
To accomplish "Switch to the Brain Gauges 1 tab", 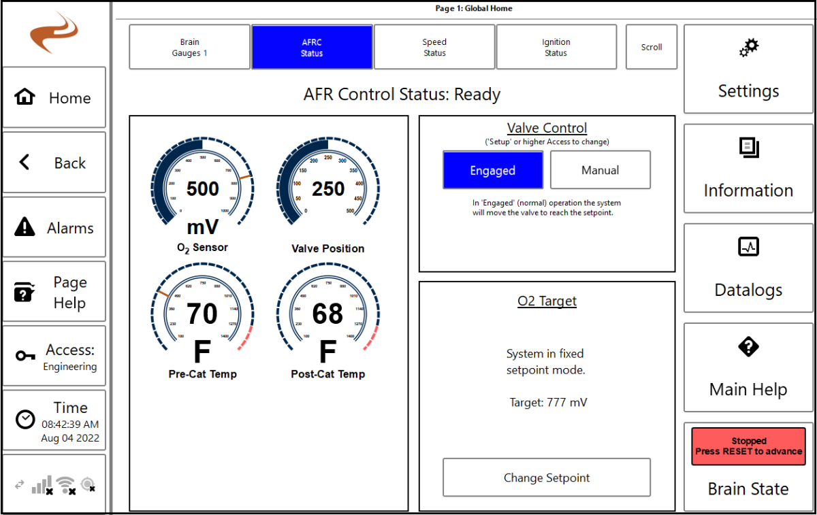I will pyautogui.click(x=189, y=46).
